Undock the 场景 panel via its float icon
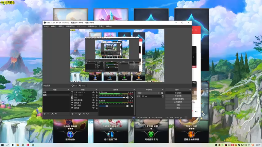The image size is (262, 147). tap(68, 90)
